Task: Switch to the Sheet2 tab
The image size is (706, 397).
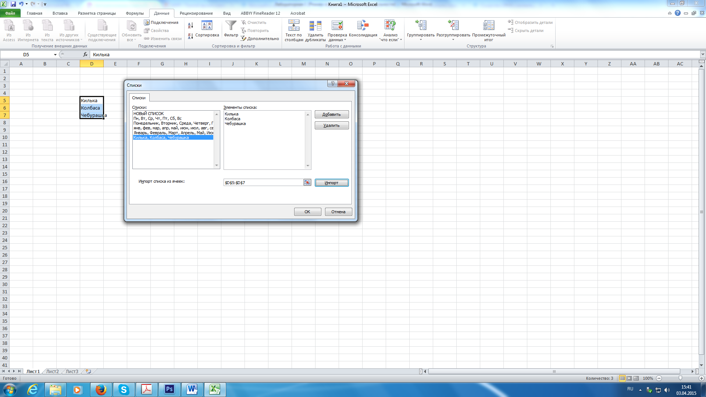Action: [x=52, y=372]
